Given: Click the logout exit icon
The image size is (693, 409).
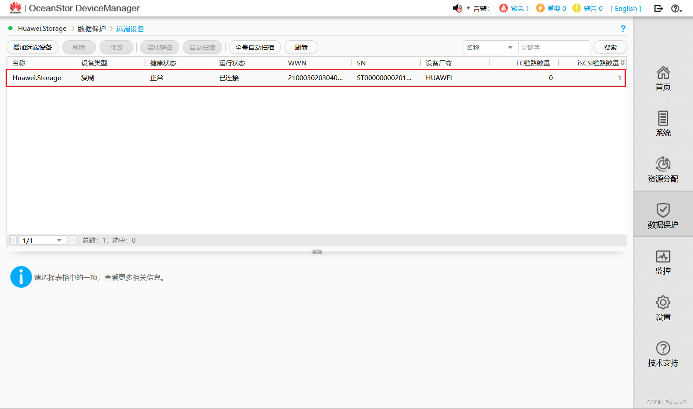Looking at the screenshot, I should coord(658,8).
